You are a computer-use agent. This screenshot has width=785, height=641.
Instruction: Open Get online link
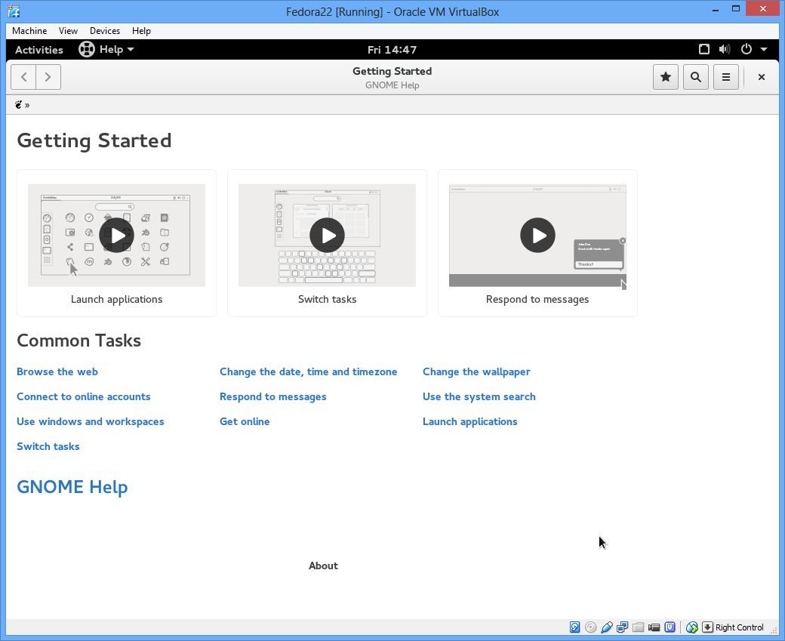point(245,421)
